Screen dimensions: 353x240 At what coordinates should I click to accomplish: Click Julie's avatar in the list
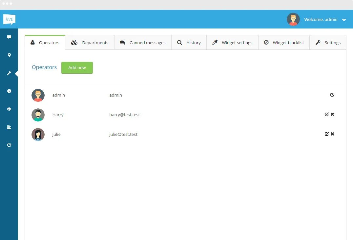(x=38, y=134)
